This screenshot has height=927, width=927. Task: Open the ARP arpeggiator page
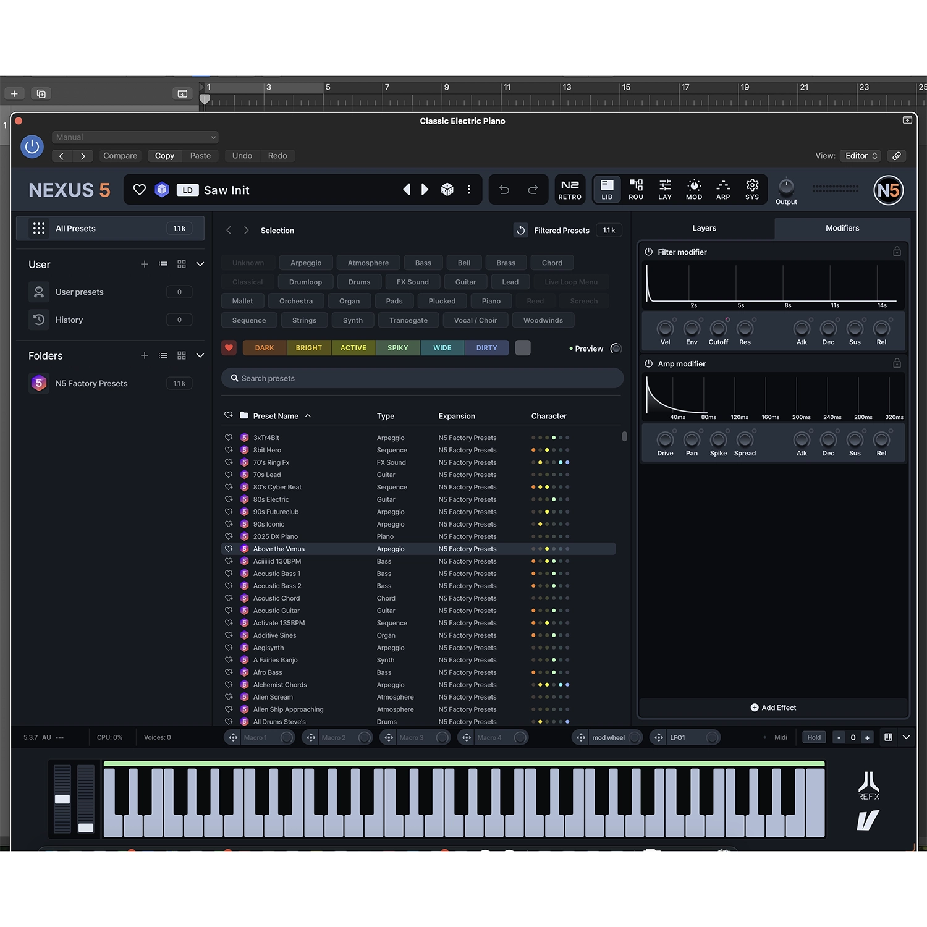[723, 190]
